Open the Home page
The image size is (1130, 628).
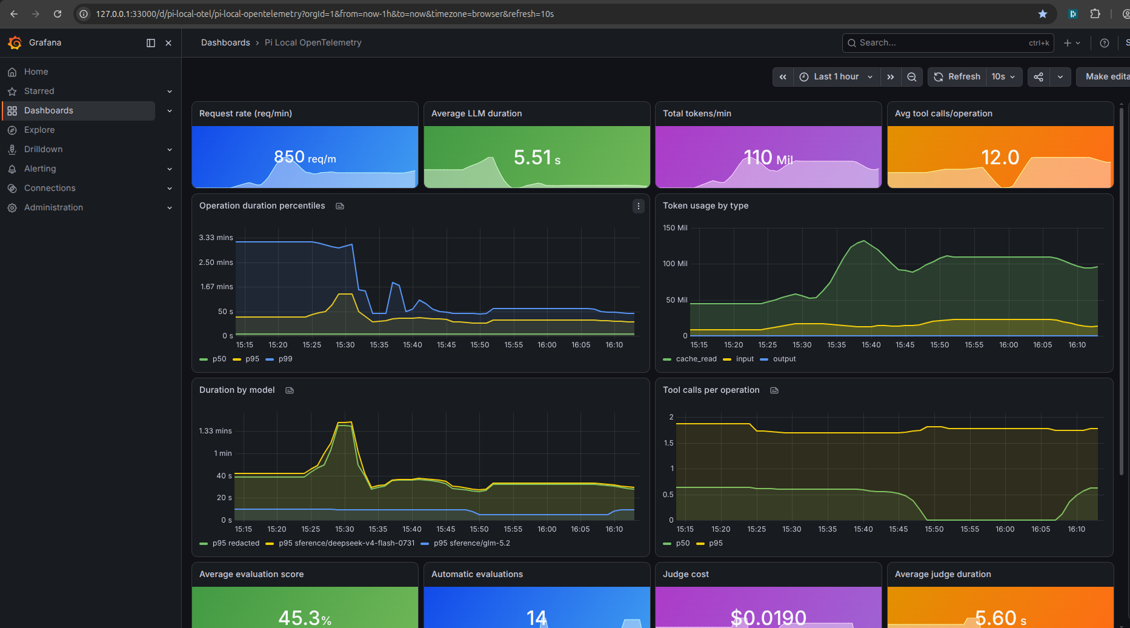pos(36,72)
